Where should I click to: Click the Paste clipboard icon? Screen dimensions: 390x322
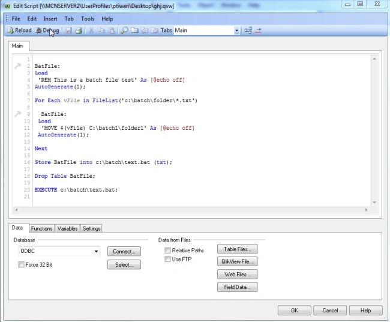coord(112,31)
